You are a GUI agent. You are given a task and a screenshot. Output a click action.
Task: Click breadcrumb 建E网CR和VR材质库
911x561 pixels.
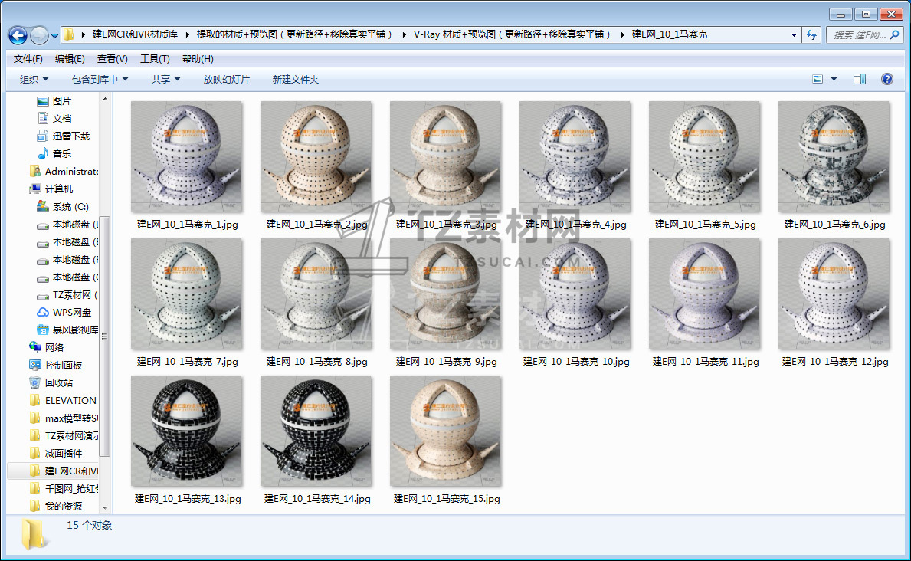(x=136, y=34)
